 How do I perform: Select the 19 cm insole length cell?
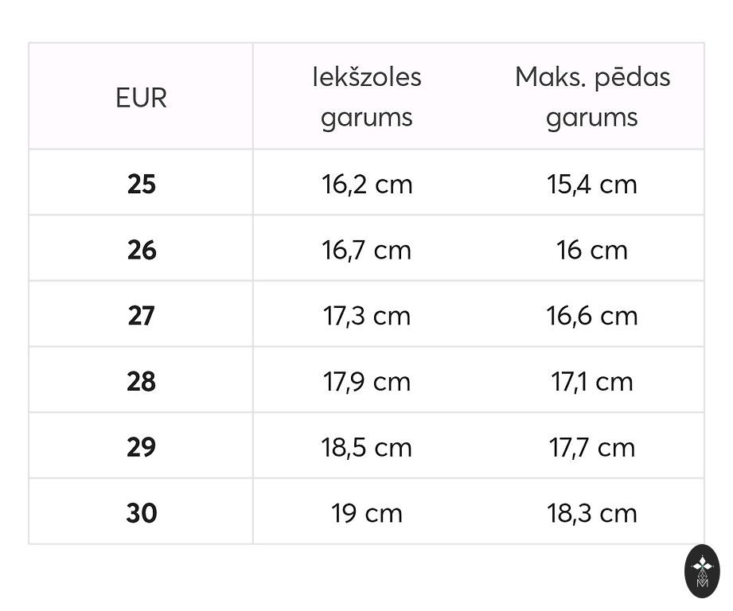click(x=367, y=513)
